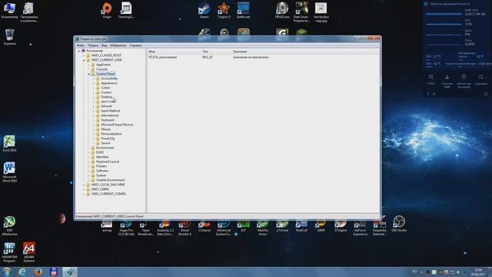Open the Справка menu
Image resolution: width=492 pixels, height=277 pixels.
[135, 45]
